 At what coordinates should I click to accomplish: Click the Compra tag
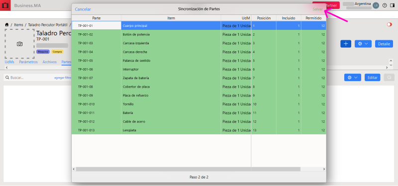pyautogui.click(x=57, y=52)
